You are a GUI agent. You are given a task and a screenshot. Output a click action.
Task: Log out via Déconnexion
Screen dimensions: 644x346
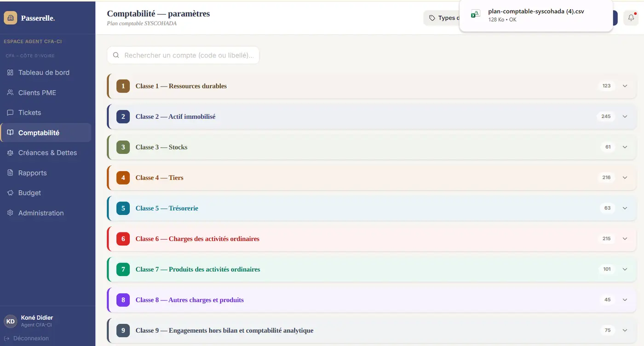[x=26, y=338]
